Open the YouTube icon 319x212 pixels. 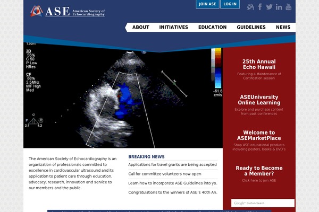pyautogui.click(x=289, y=7)
